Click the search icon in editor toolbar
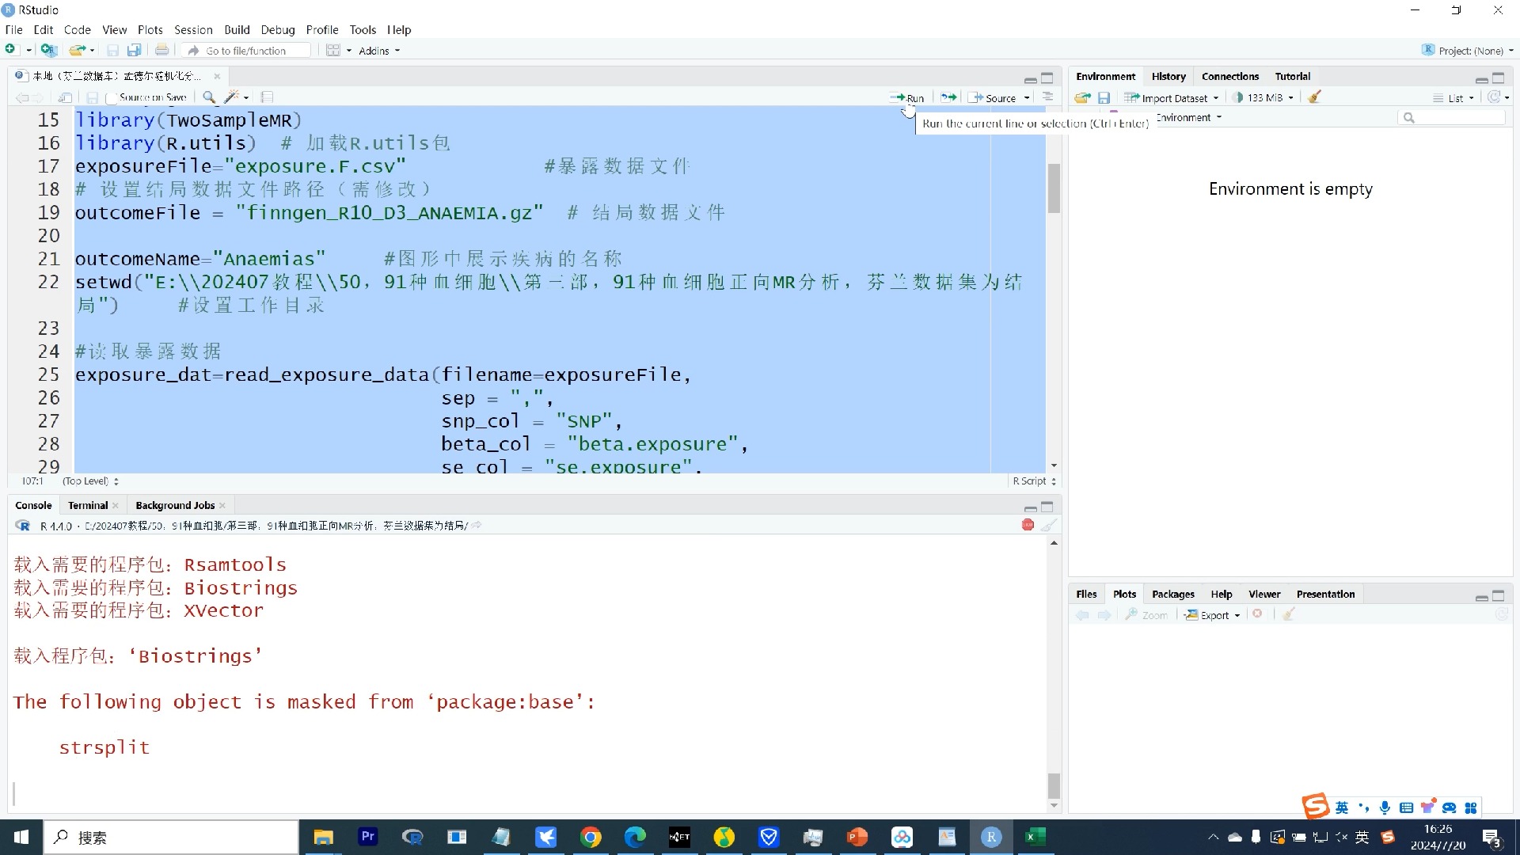Image resolution: width=1520 pixels, height=855 pixels. (207, 97)
